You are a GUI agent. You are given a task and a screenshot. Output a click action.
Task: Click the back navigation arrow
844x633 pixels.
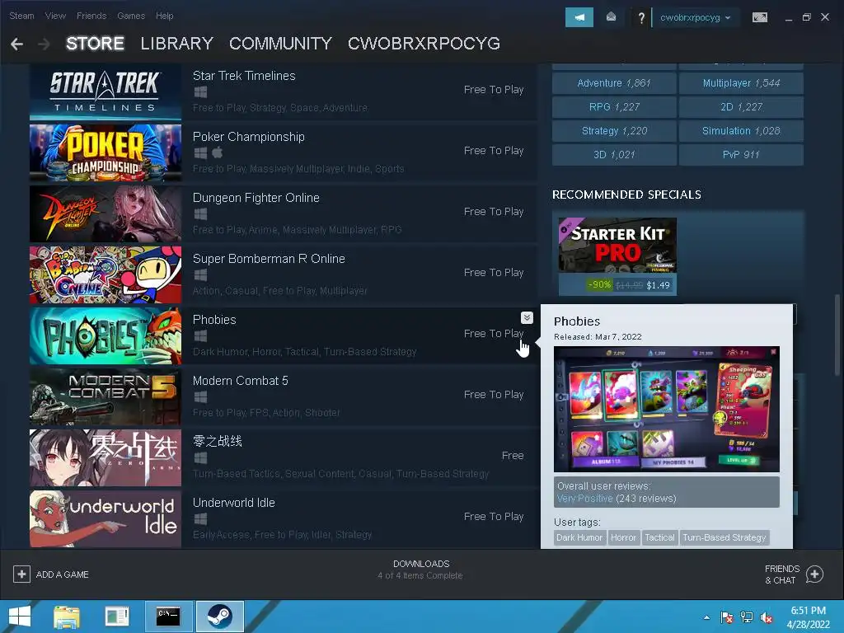tap(16, 45)
